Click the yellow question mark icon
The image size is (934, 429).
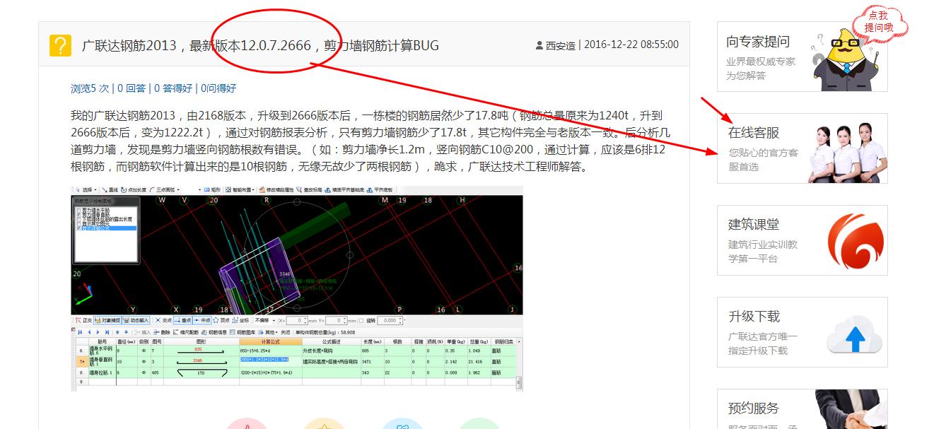tap(60, 45)
